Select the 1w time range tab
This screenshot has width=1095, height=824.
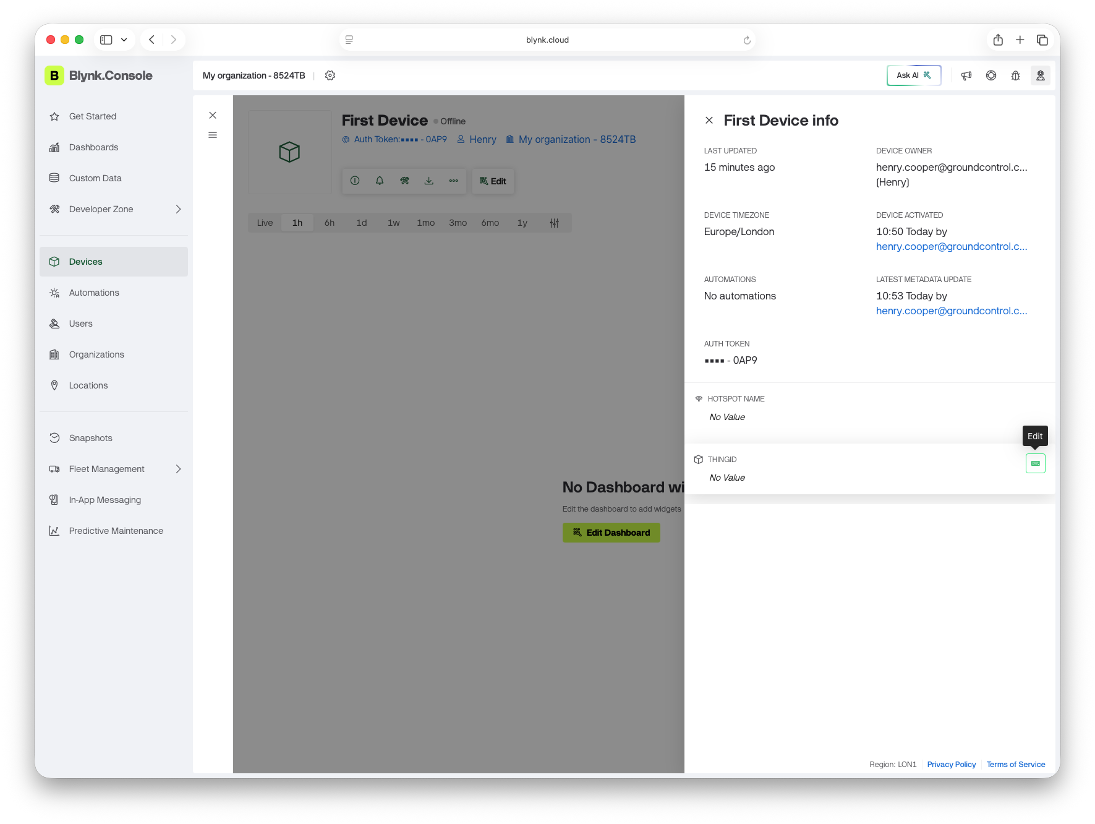tap(394, 223)
